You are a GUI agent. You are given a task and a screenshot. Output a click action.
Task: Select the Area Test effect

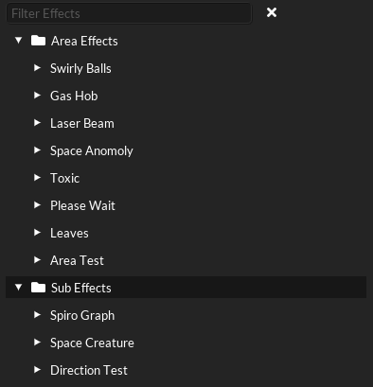coord(77,260)
